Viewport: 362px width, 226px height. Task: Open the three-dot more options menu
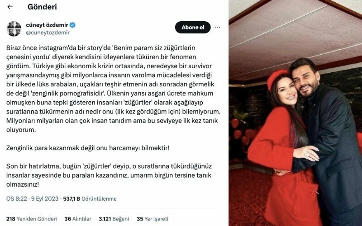point(217,27)
